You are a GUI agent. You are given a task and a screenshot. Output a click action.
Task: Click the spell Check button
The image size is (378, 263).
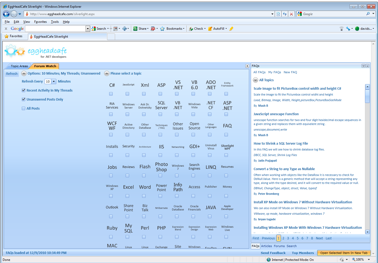click(x=197, y=29)
